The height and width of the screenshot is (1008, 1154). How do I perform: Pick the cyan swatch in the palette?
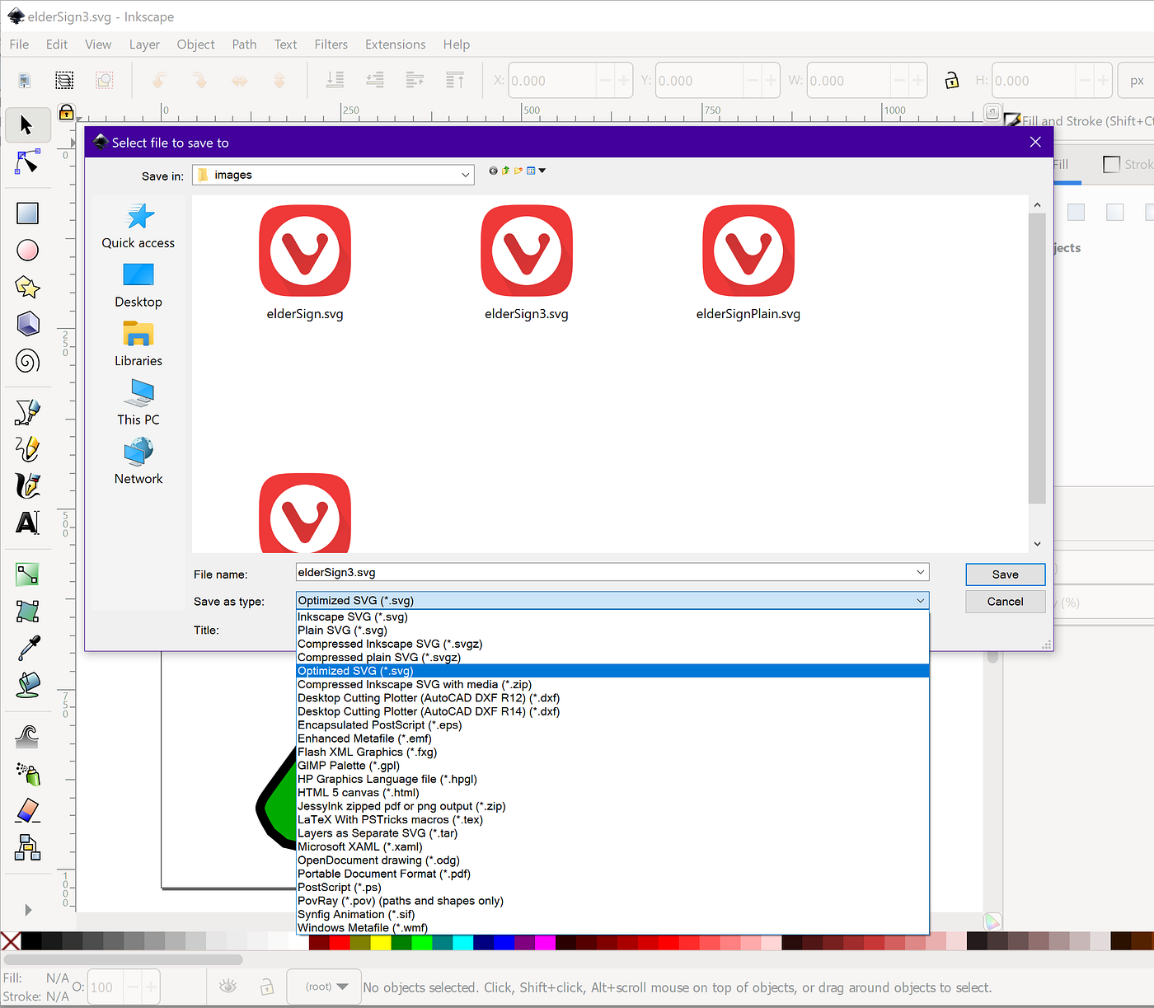[x=462, y=941]
